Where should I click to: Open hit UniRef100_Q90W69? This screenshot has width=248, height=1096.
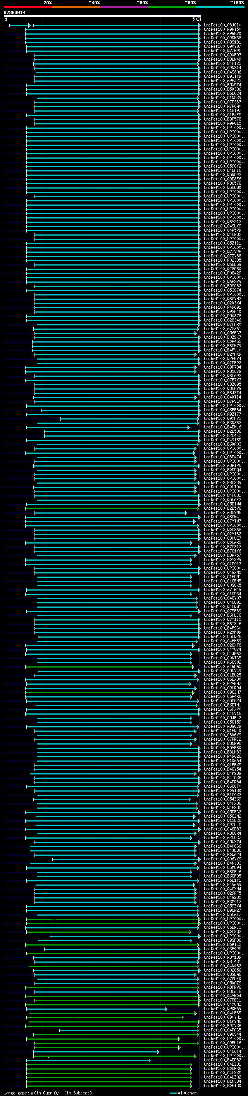pyautogui.click(x=222, y=1009)
